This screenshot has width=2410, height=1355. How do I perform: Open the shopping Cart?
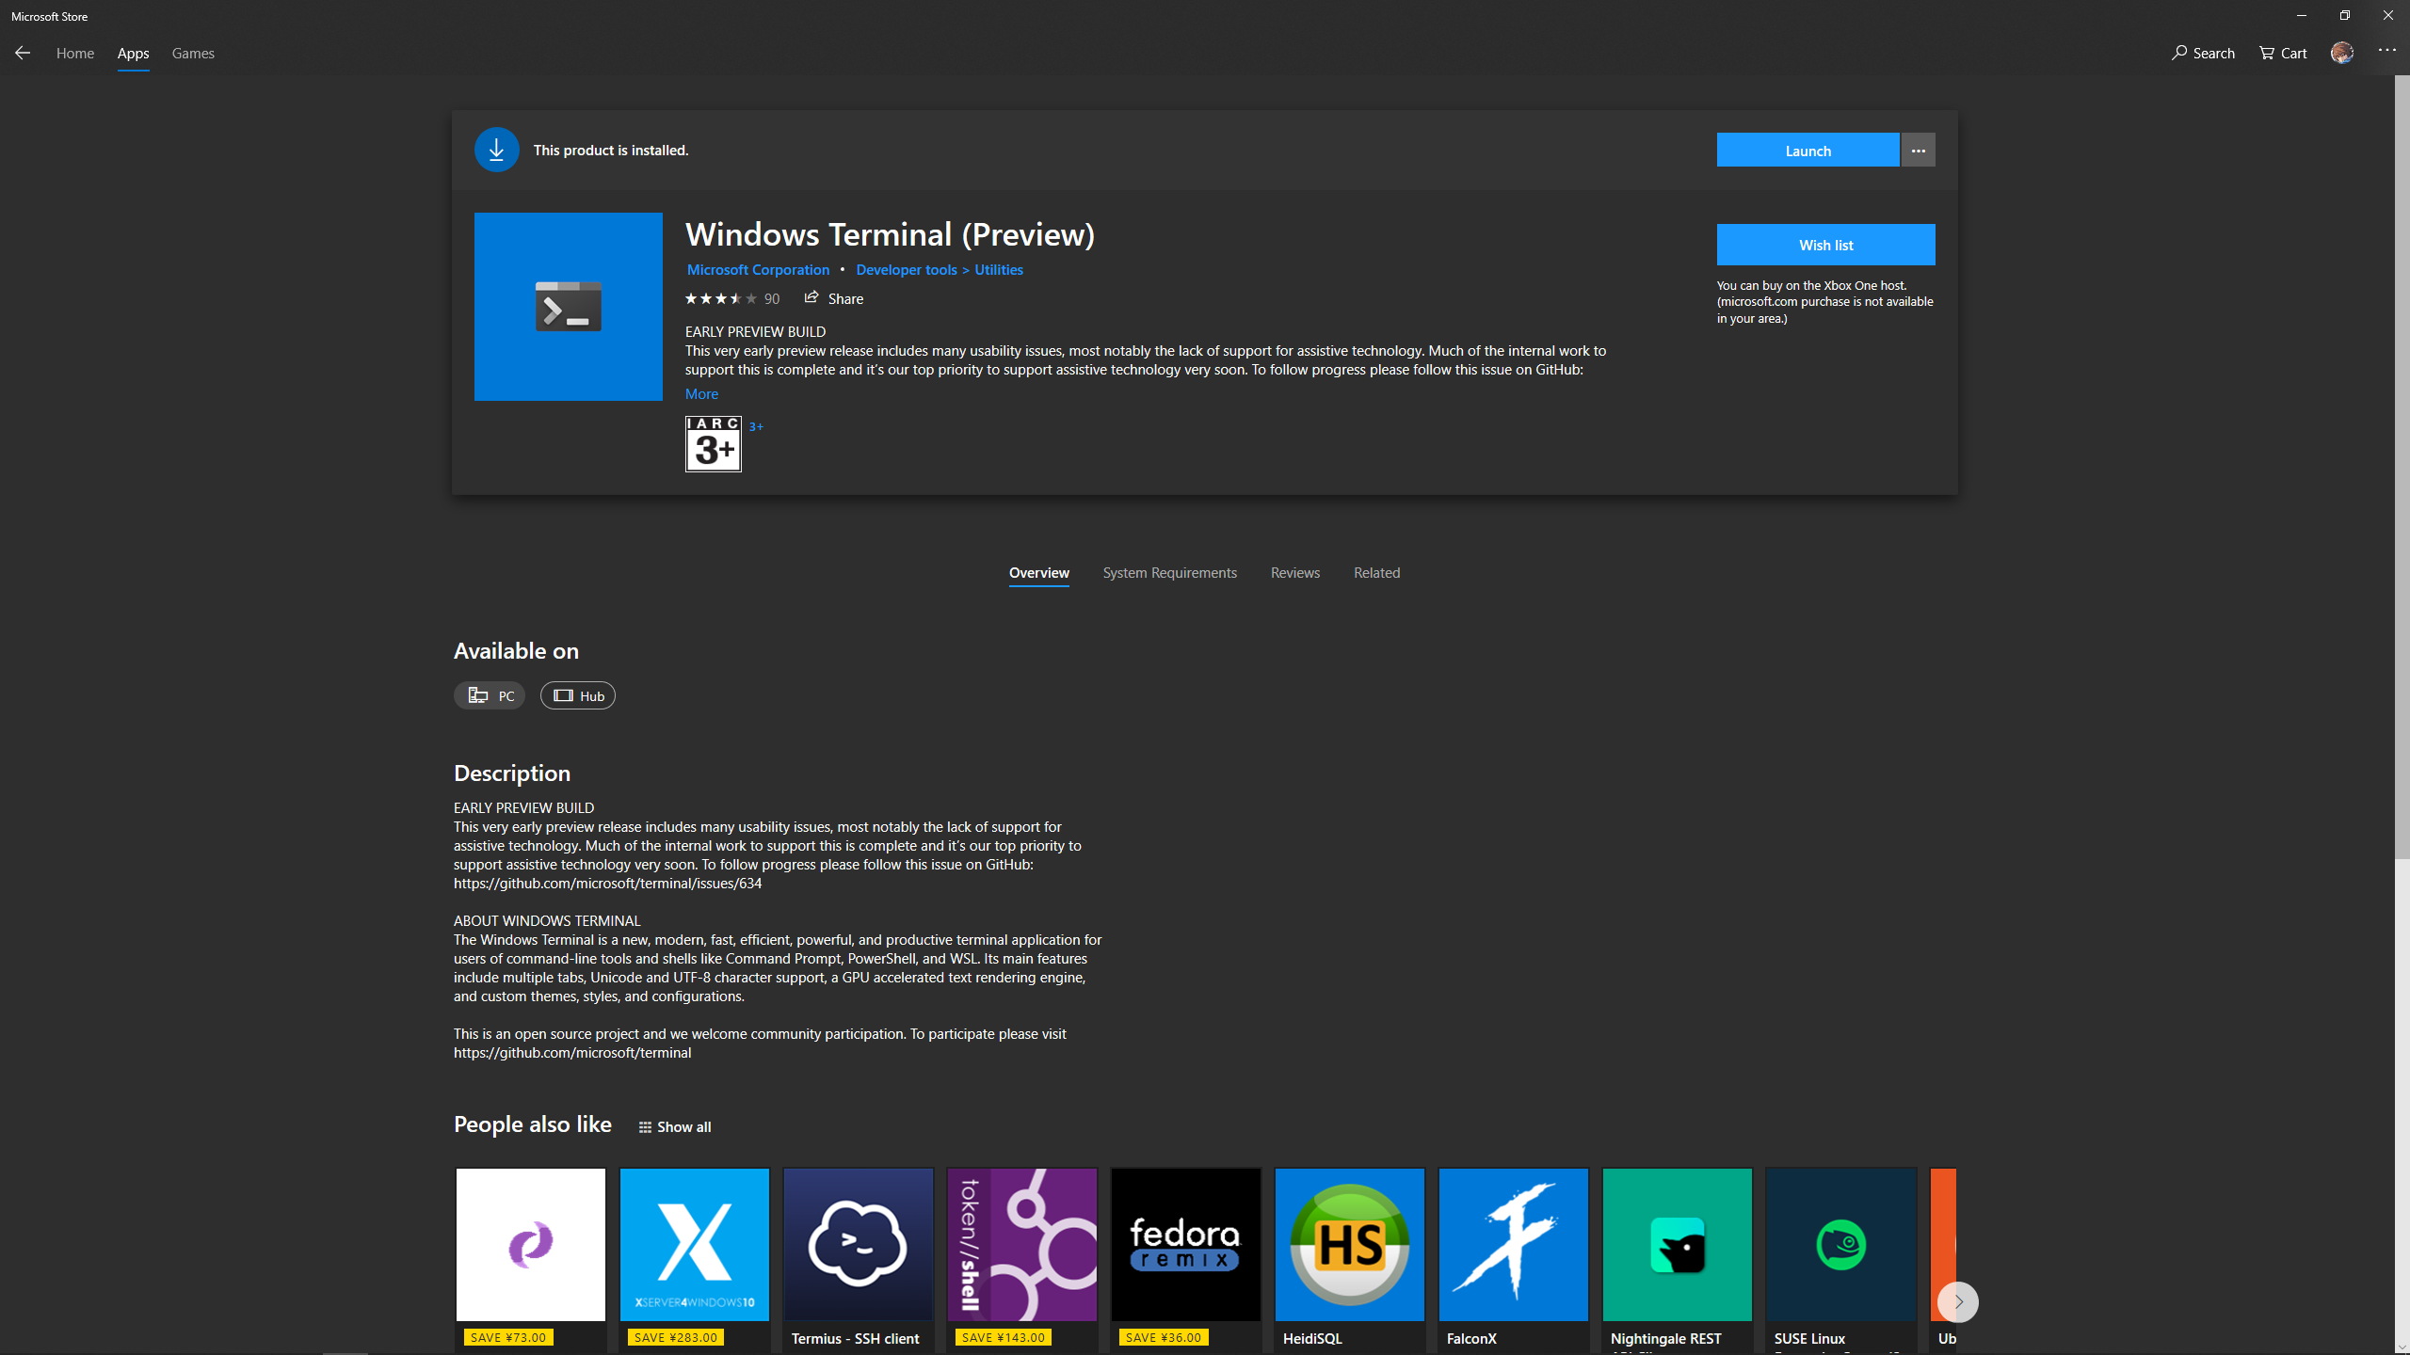(2282, 54)
